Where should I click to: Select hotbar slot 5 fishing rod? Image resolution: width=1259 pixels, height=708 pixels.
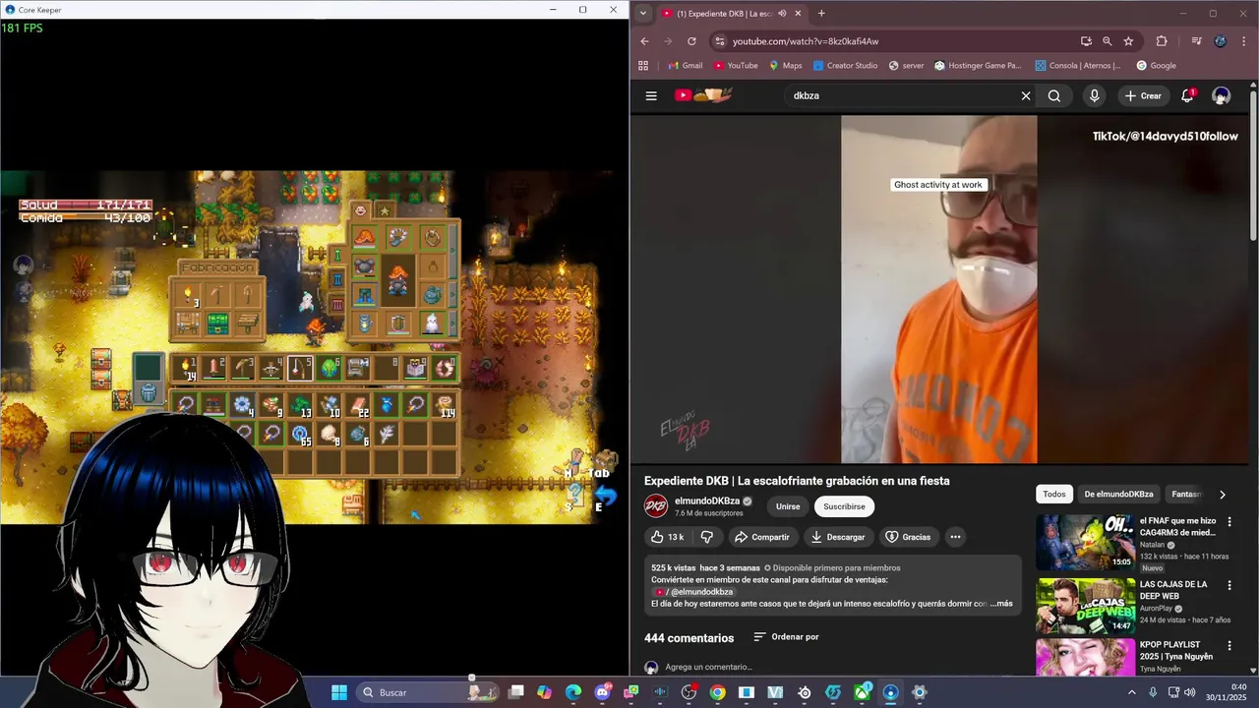point(300,368)
